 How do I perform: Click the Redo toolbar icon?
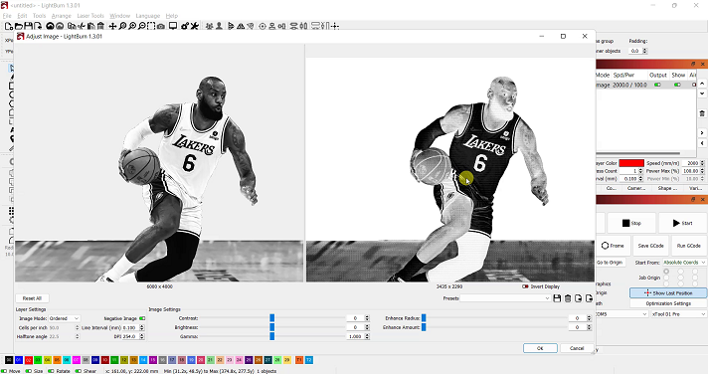(60, 26)
